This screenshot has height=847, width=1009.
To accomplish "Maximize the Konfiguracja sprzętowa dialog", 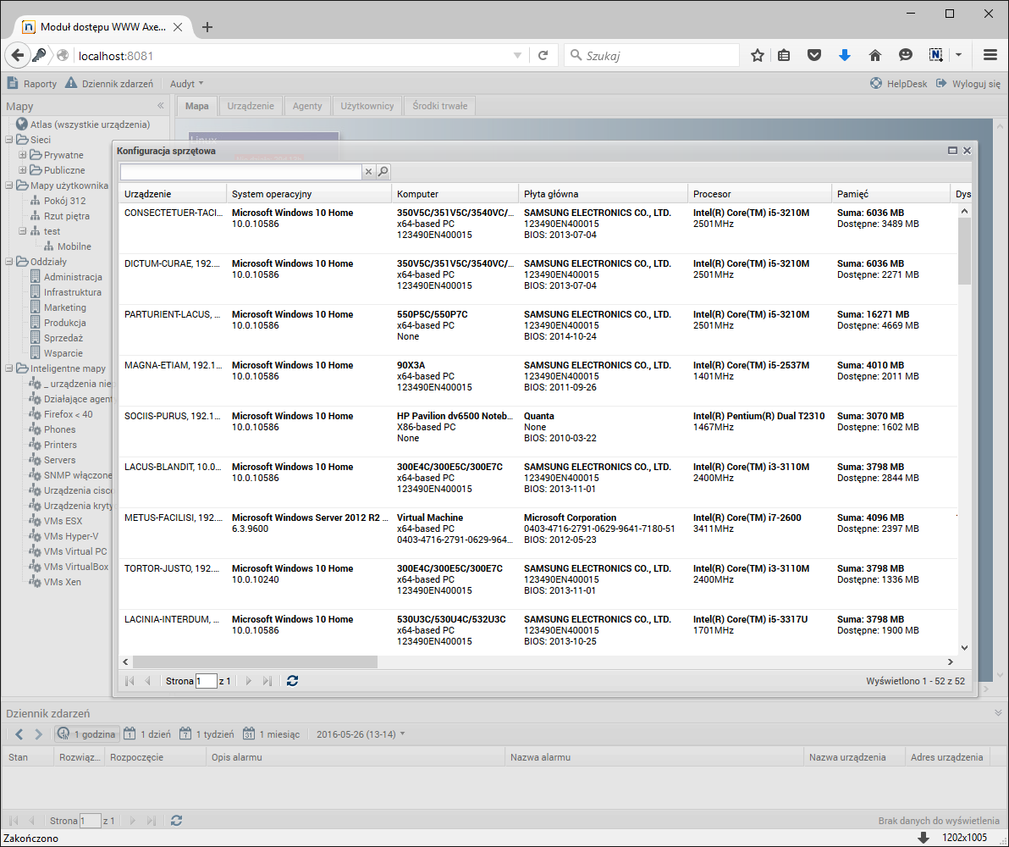I will pos(952,151).
